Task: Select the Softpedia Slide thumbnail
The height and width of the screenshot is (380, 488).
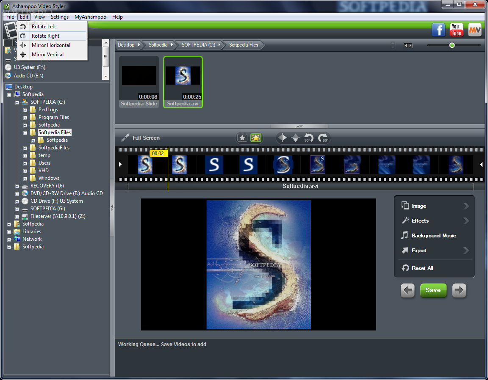Action: pos(139,82)
